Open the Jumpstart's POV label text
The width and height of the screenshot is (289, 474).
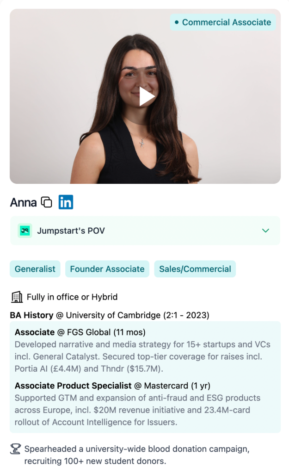point(71,231)
